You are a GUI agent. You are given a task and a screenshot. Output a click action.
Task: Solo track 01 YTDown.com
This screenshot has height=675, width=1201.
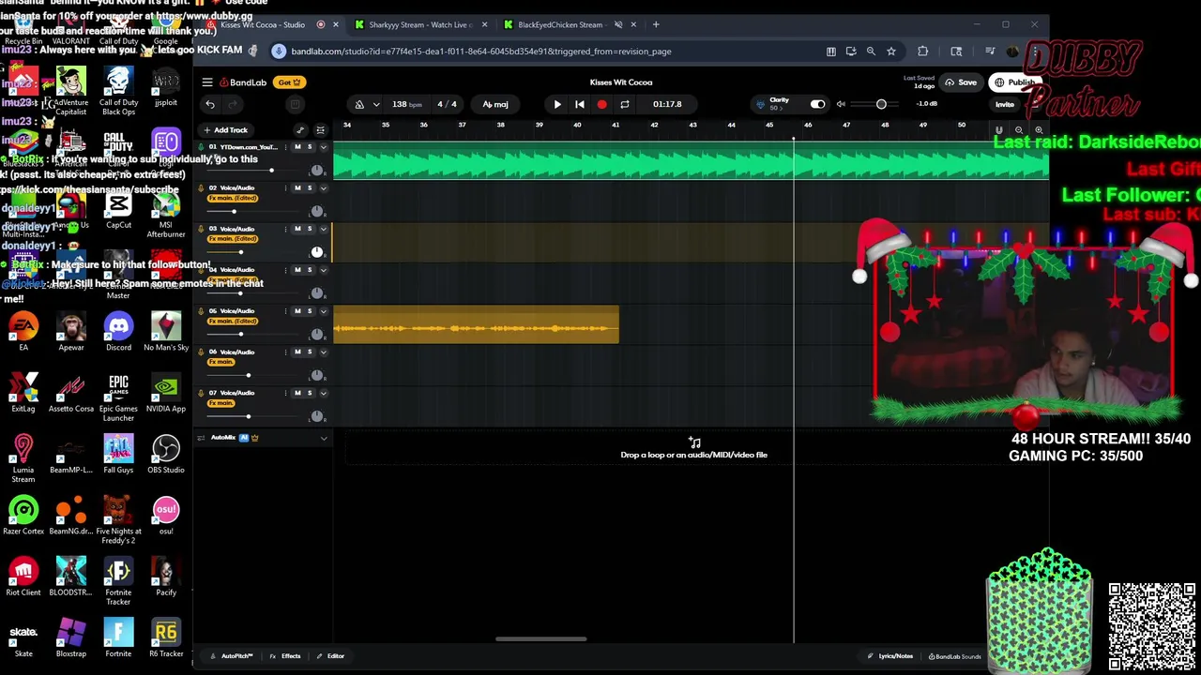click(310, 147)
